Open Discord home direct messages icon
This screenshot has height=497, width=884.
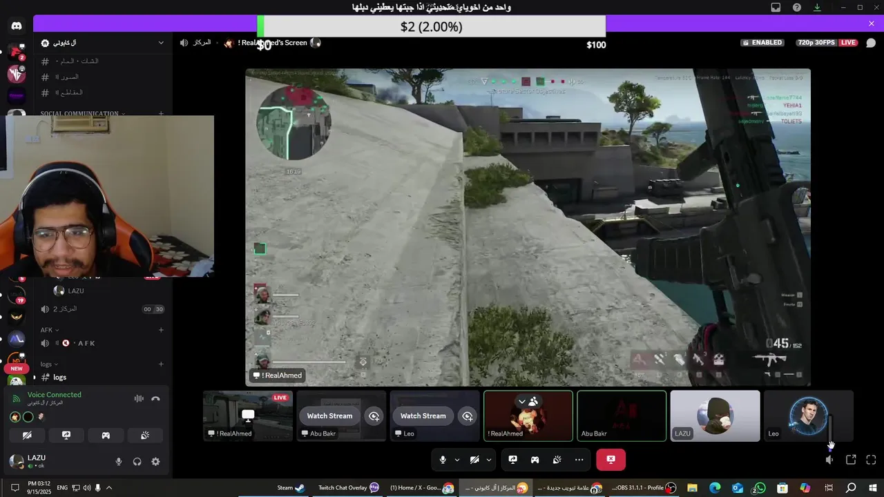coord(17,26)
